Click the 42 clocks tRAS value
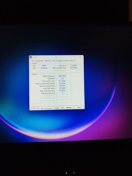The image size is (132, 176). tap(62, 88)
